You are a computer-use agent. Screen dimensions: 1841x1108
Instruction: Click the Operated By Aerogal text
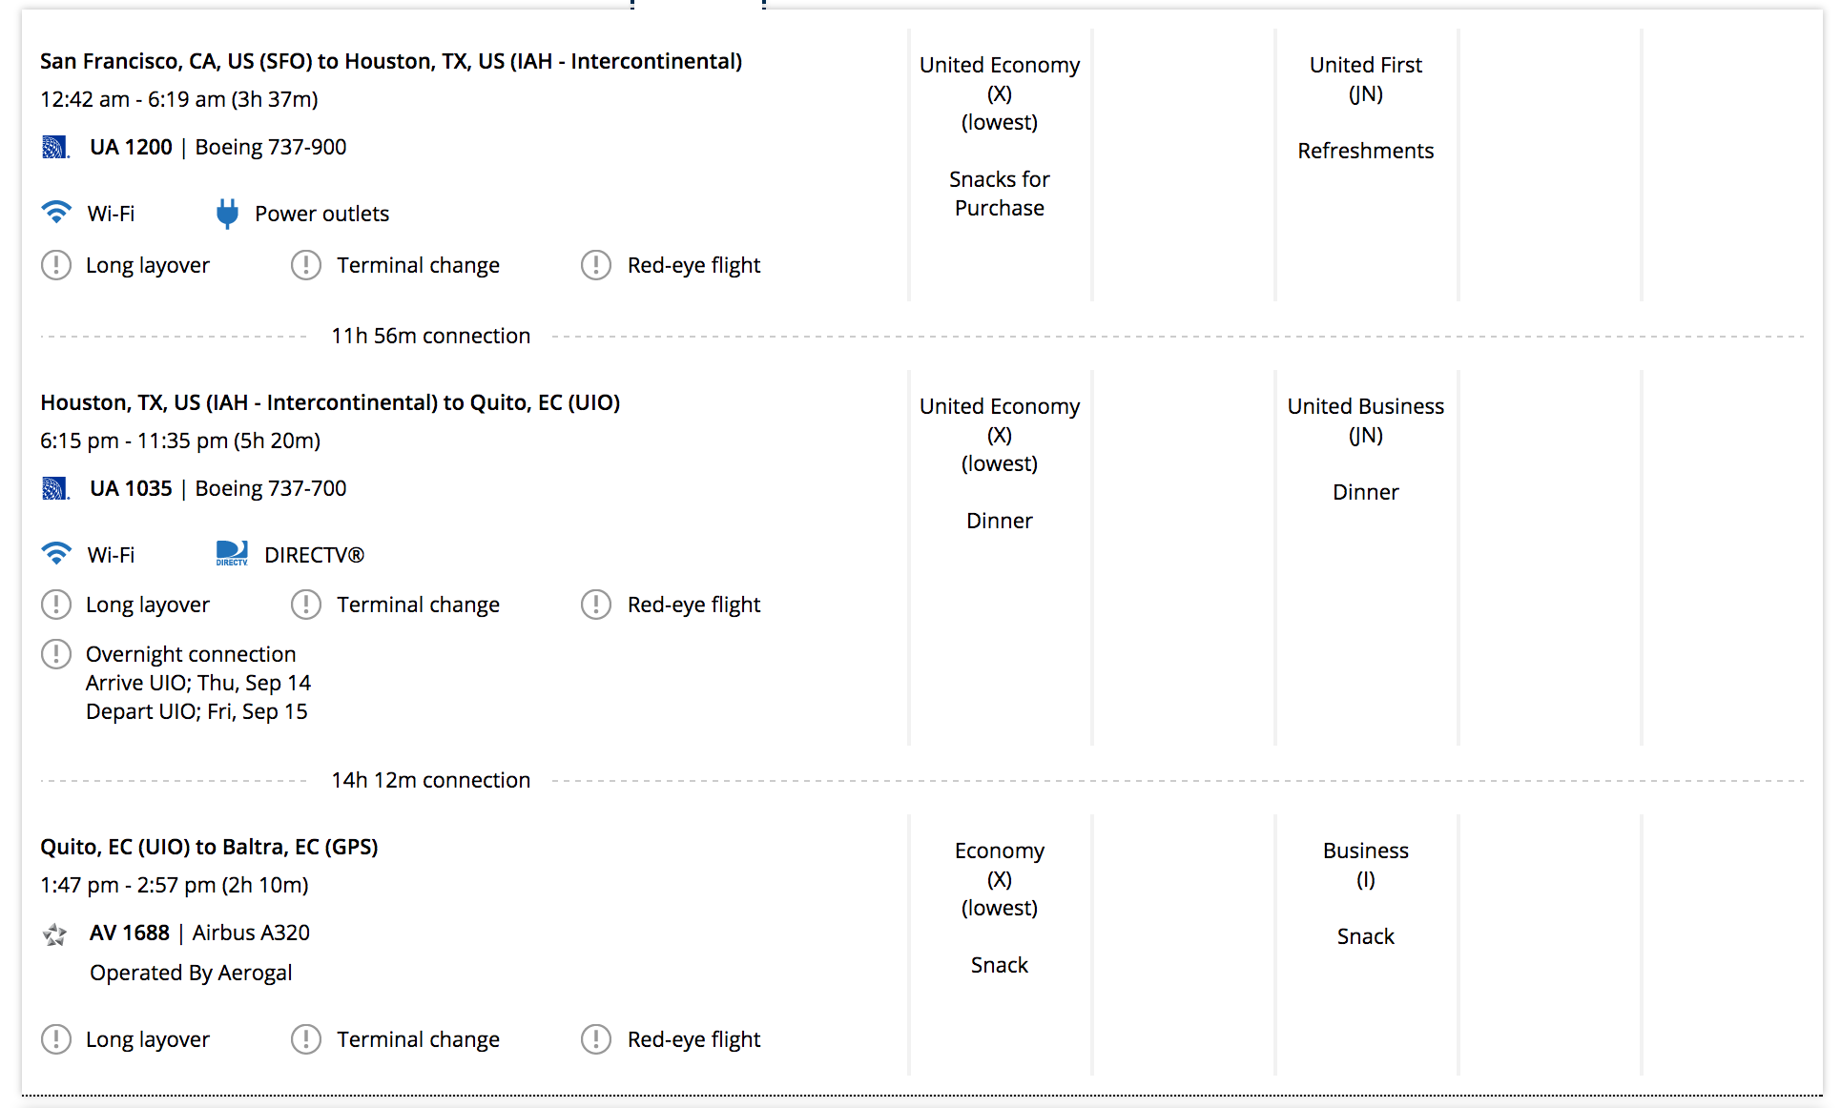coord(191,973)
